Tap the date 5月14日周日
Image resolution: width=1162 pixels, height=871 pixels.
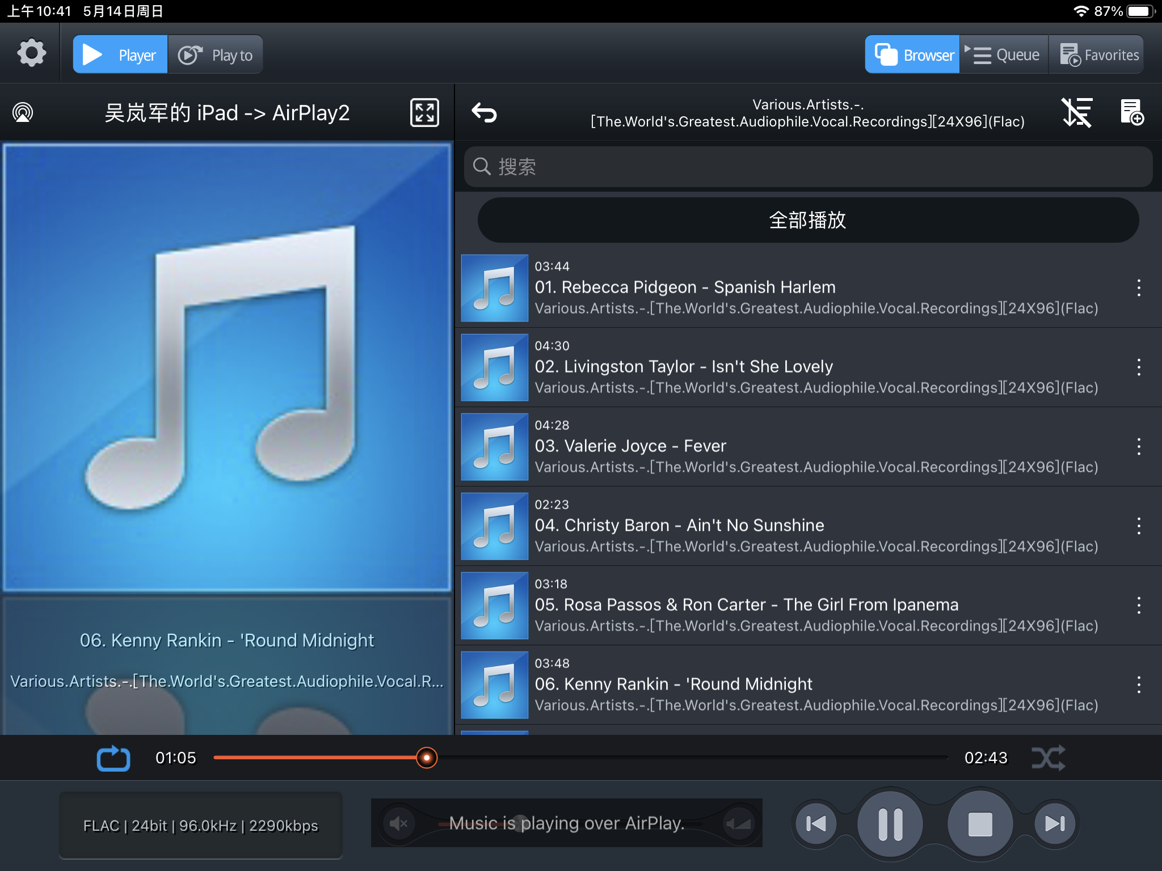123,11
